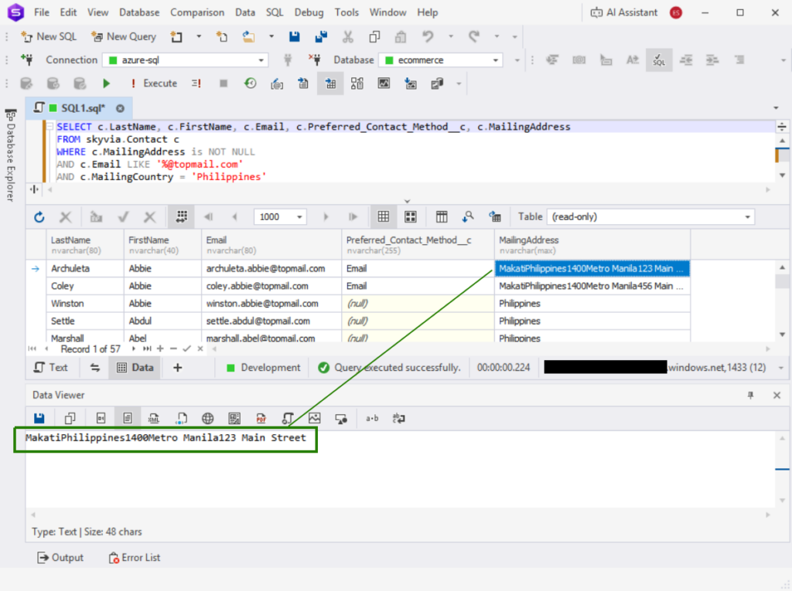Viewport: 792px width, 591px height.
Task: Click the green Execute play icon
Action: click(107, 83)
